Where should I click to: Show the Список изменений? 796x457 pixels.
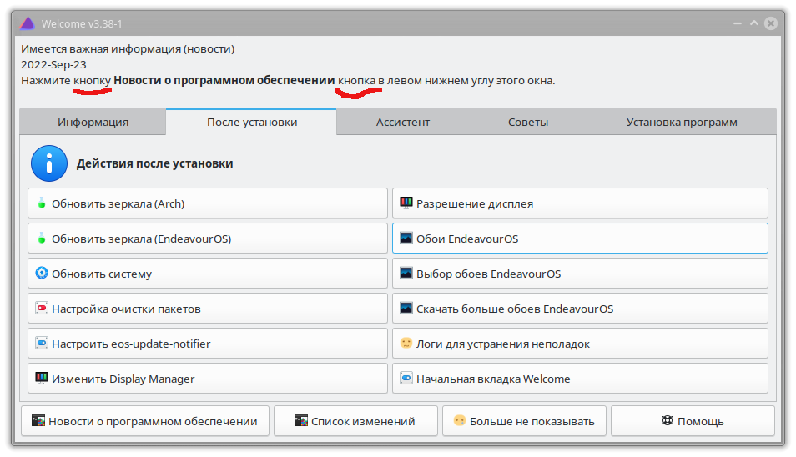356,421
